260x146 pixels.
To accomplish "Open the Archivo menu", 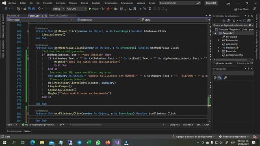I will tap(12, 3).
